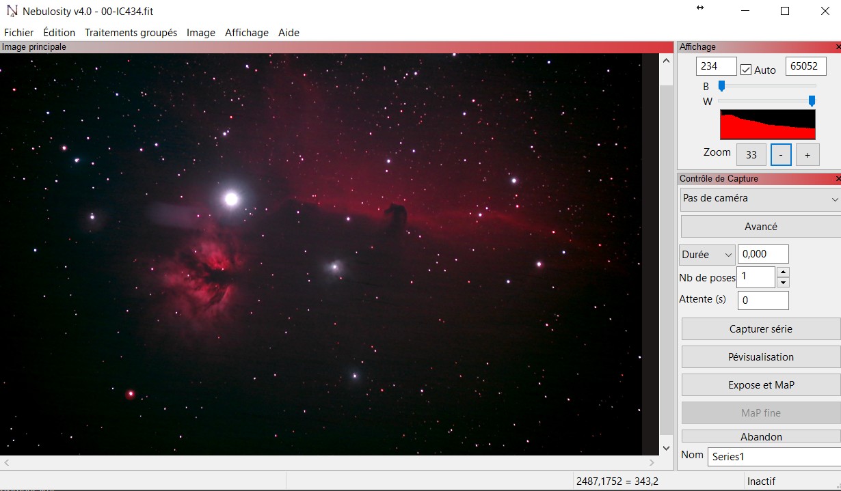
Task: Open the Pas de caméra dropdown
Action: 760,199
